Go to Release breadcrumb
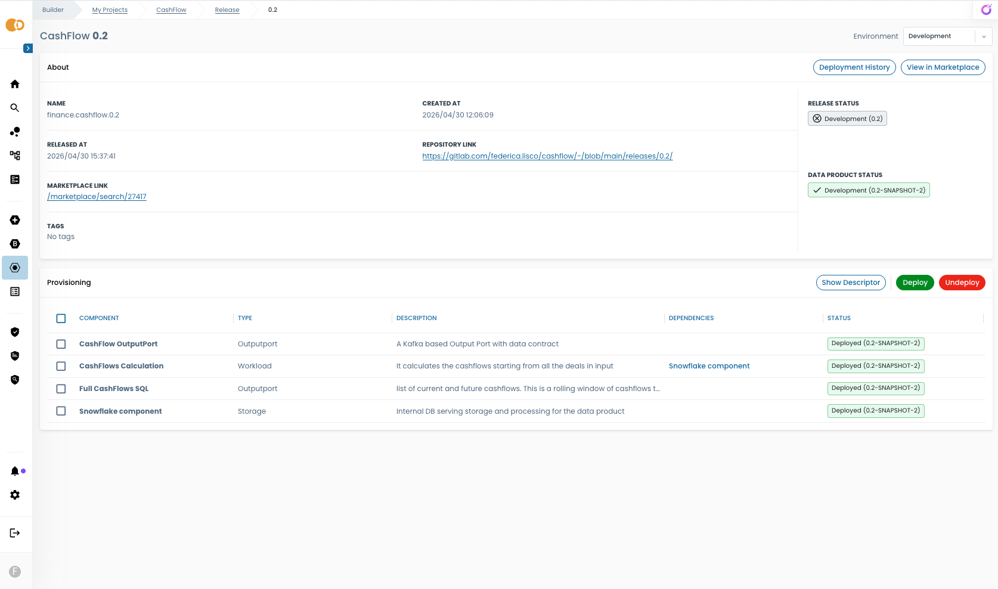The width and height of the screenshot is (998, 589). 227,10
